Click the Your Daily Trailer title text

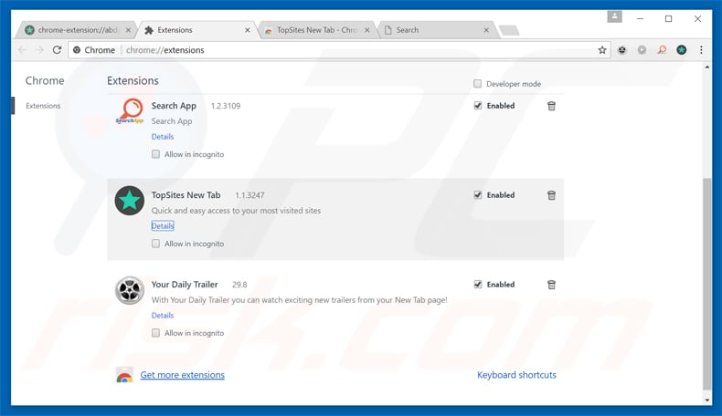(x=185, y=285)
